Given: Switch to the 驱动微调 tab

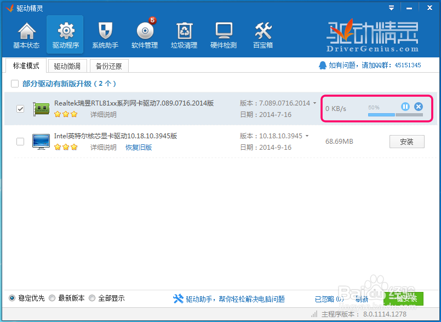Looking at the screenshot, I should point(67,66).
